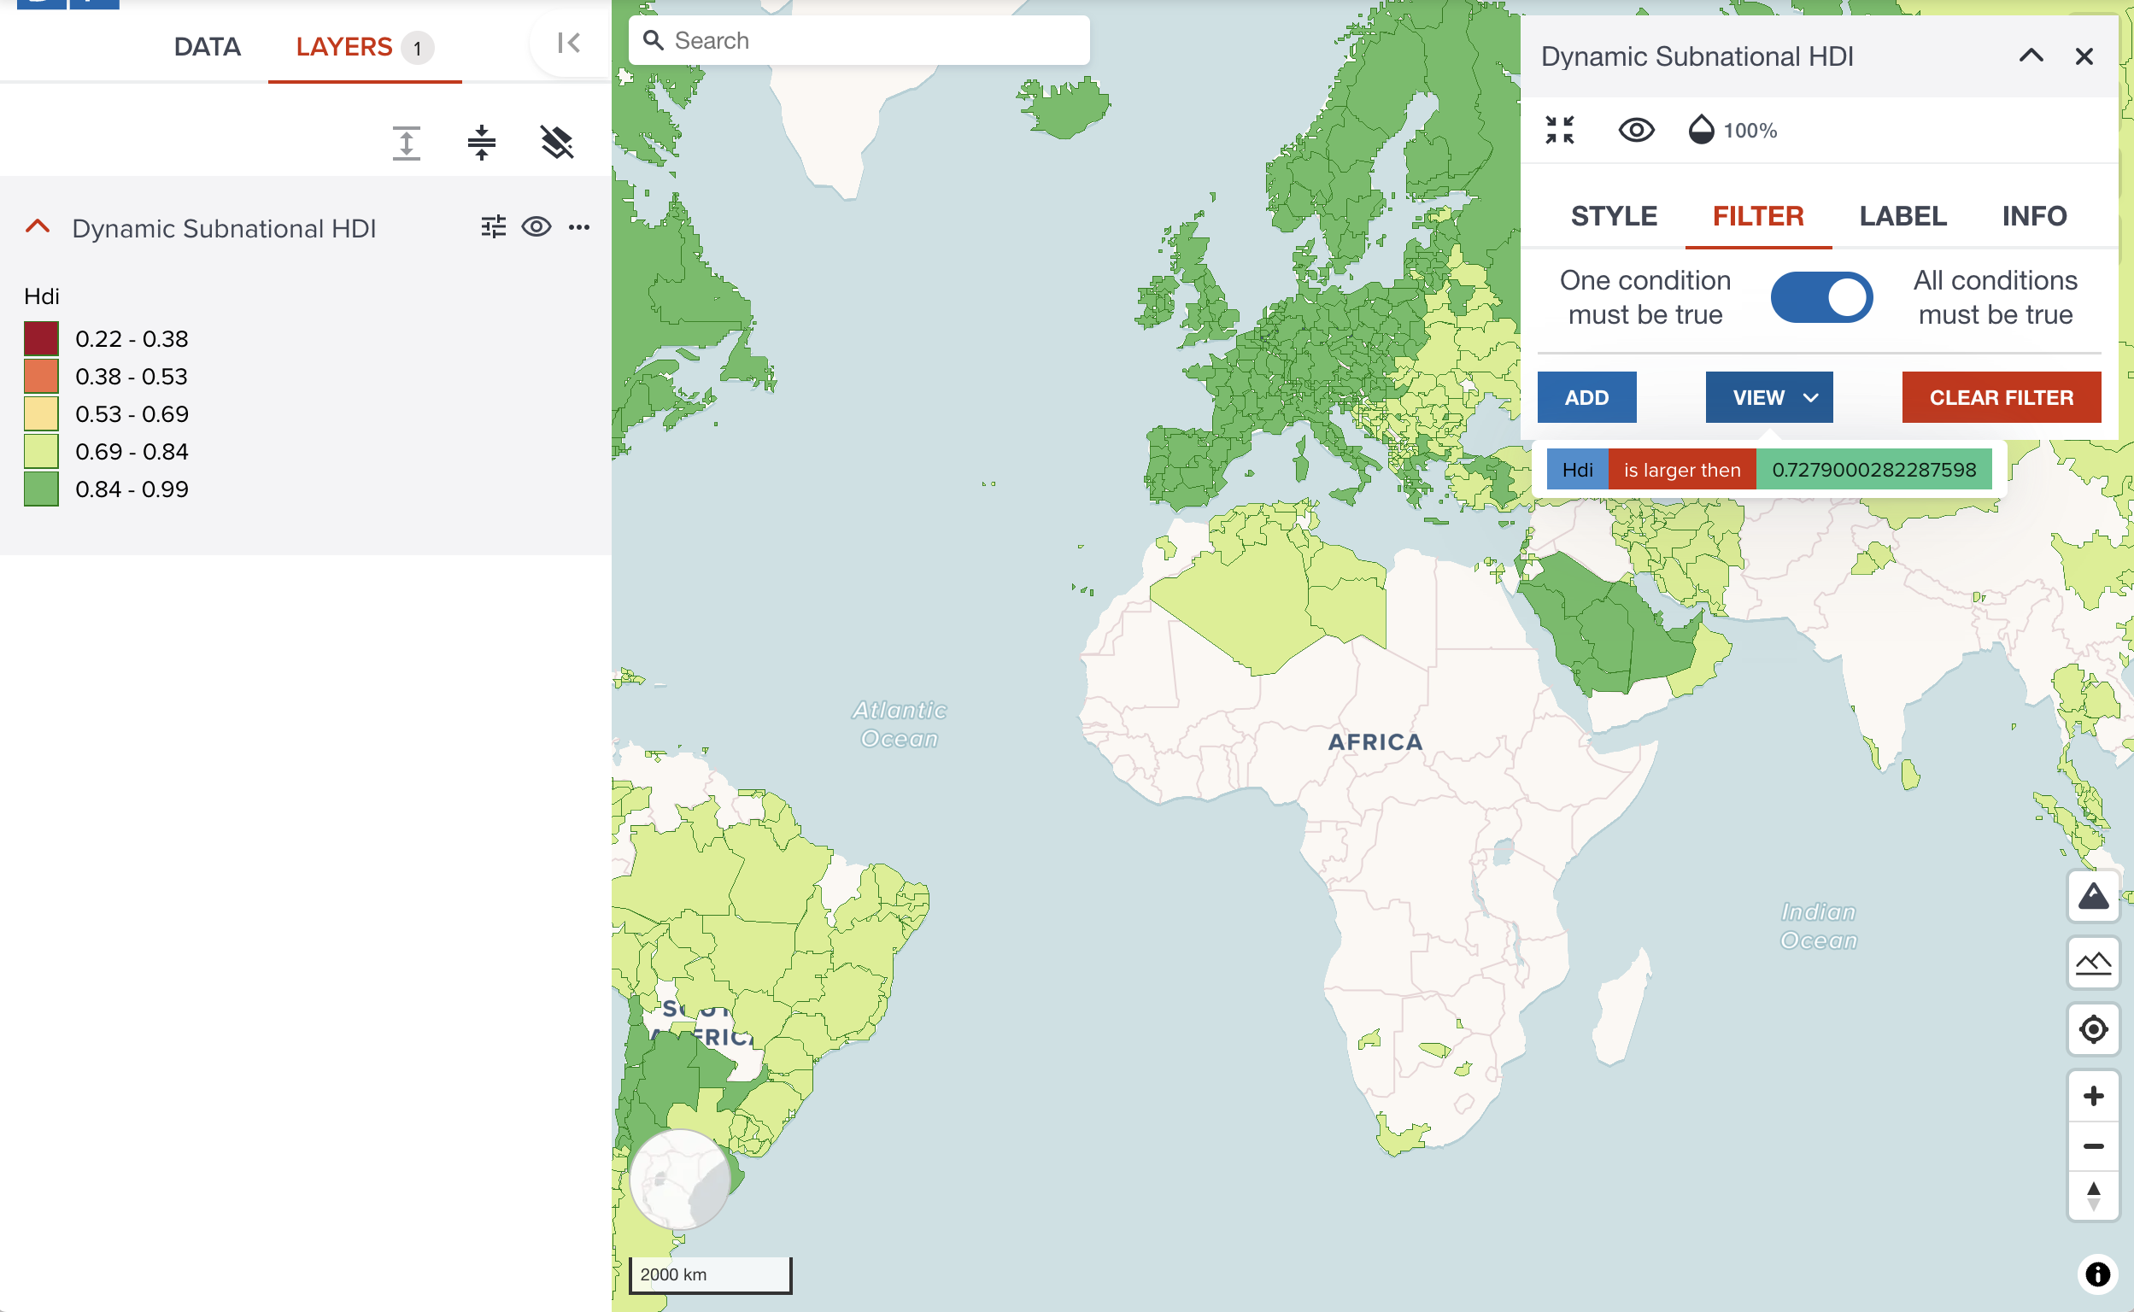2134x1312 pixels.
Task: Toggle the conditions switch to 'One condition must be true'
Action: (x=1820, y=296)
